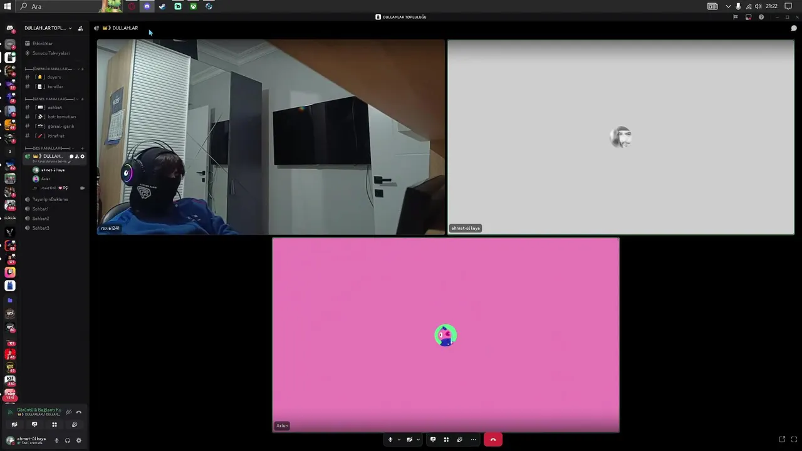Collapse the GENEL KANALLAR category

pyautogui.click(x=49, y=99)
